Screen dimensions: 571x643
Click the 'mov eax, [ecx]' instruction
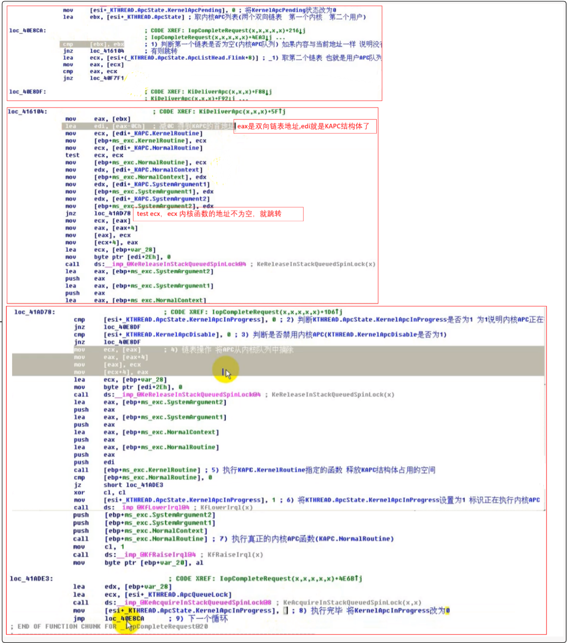(x=94, y=65)
